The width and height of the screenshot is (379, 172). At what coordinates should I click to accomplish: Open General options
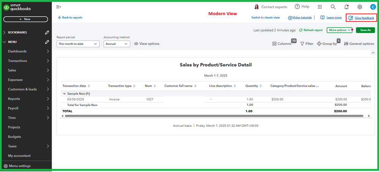point(359,44)
